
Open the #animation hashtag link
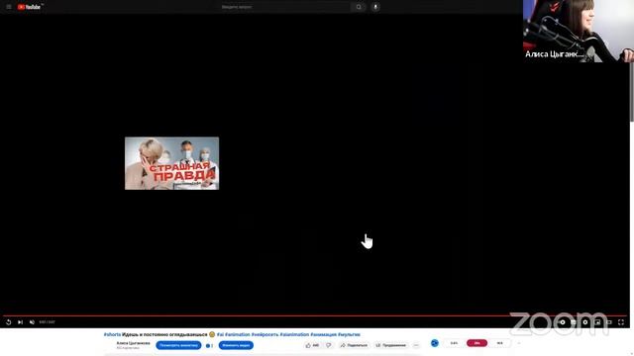(x=238, y=334)
